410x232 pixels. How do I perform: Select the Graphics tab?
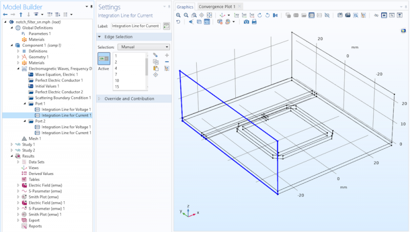click(185, 6)
